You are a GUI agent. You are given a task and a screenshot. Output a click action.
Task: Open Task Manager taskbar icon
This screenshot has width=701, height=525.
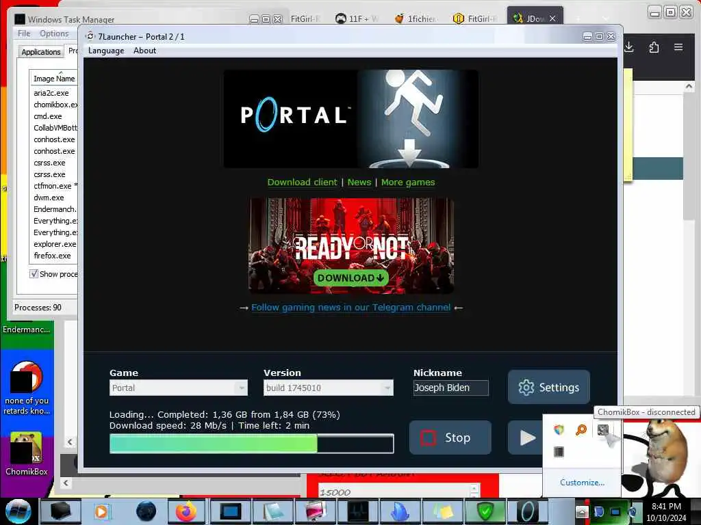tap(357, 511)
